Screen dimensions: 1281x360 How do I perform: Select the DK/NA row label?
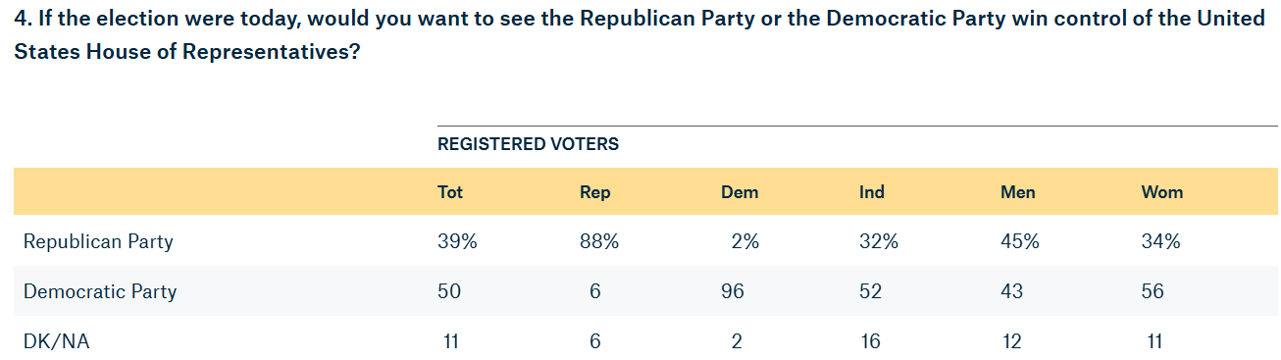coord(57,341)
